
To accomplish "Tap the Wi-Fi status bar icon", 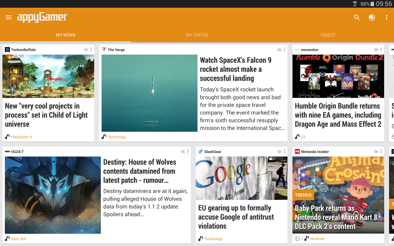I will click(355, 4).
